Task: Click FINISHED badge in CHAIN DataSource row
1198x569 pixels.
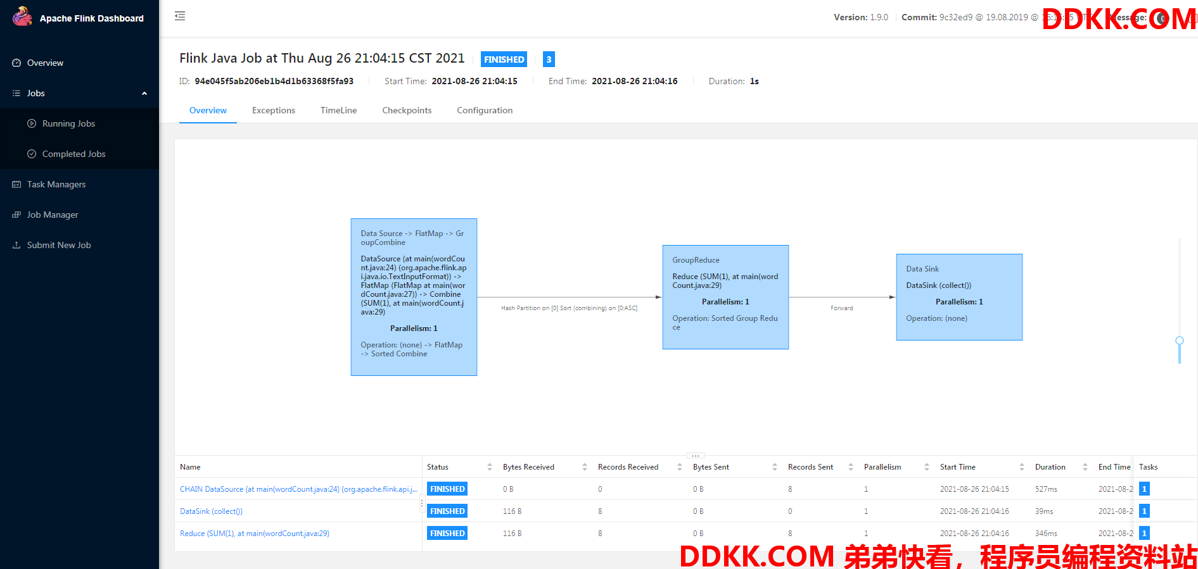Action: click(447, 489)
